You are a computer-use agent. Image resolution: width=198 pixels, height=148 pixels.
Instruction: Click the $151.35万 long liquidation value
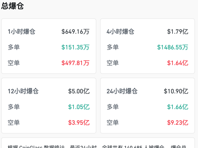(x=75, y=47)
